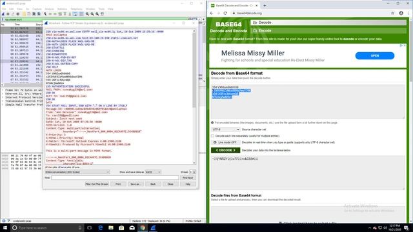Click Go forward in packet history arrow
This screenshot has width=413, height=232.
[x=55, y=14]
